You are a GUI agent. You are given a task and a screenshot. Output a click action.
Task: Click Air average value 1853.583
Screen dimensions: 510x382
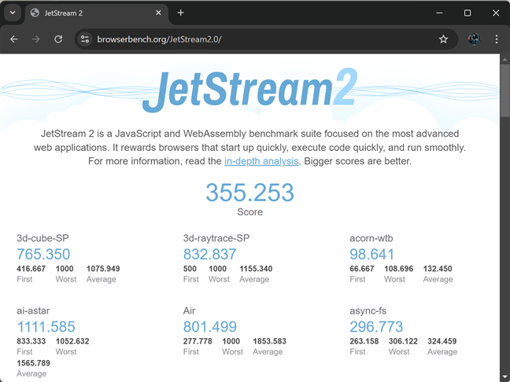[270, 341]
